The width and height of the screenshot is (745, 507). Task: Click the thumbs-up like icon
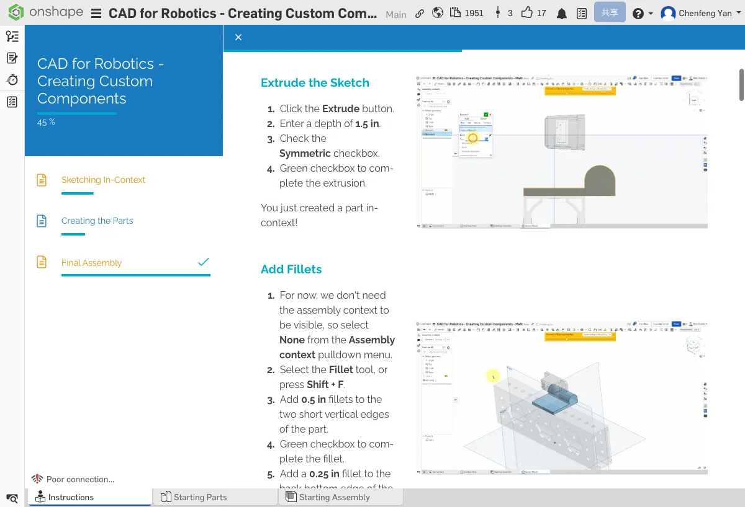click(527, 13)
